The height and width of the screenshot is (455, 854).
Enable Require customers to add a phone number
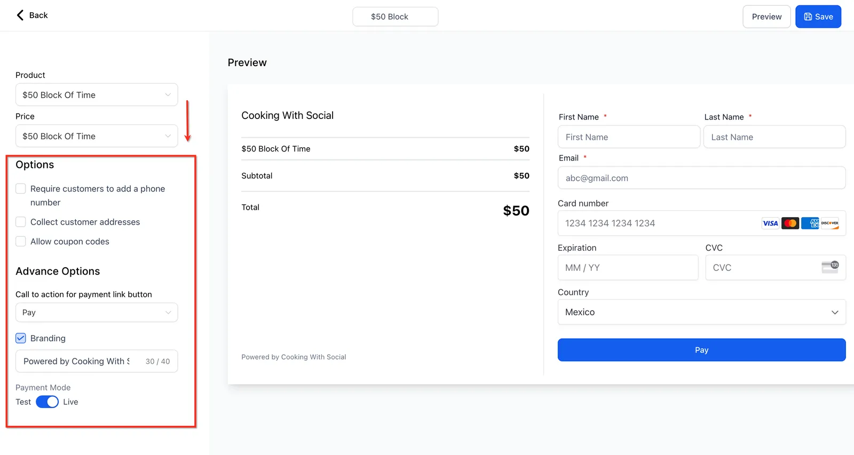tap(21, 189)
